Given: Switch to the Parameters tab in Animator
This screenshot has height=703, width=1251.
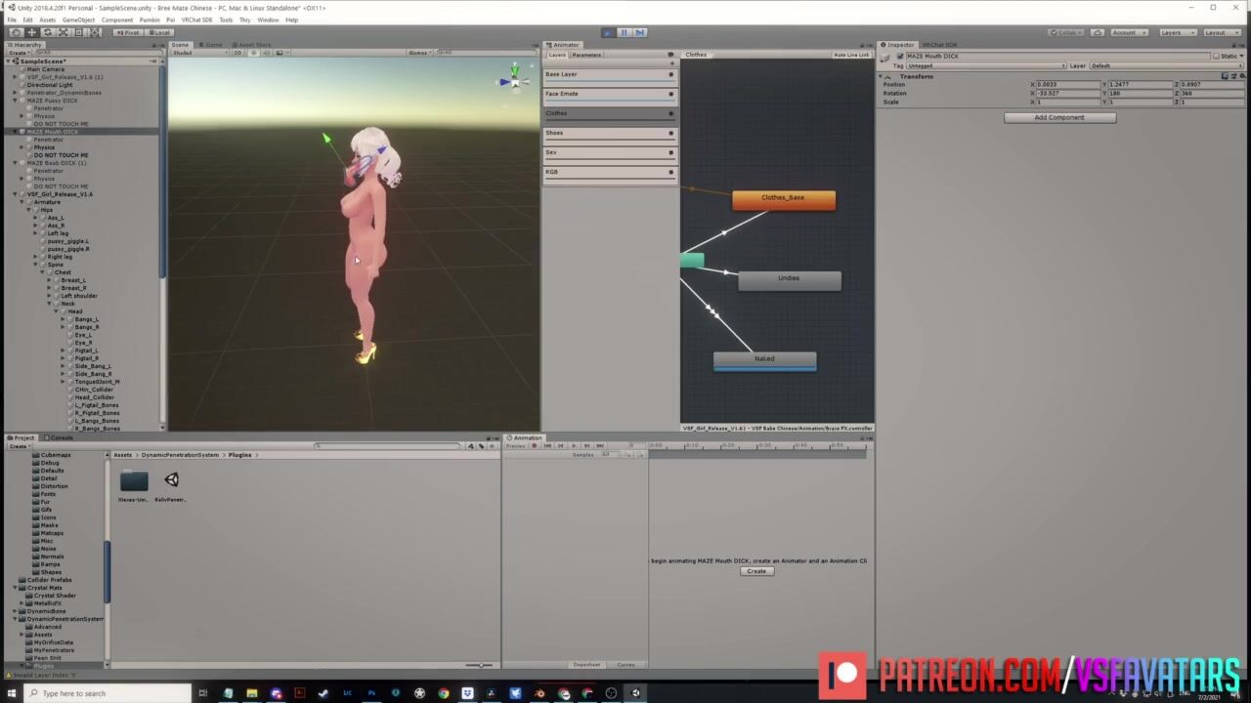Looking at the screenshot, I should pos(586,55).
